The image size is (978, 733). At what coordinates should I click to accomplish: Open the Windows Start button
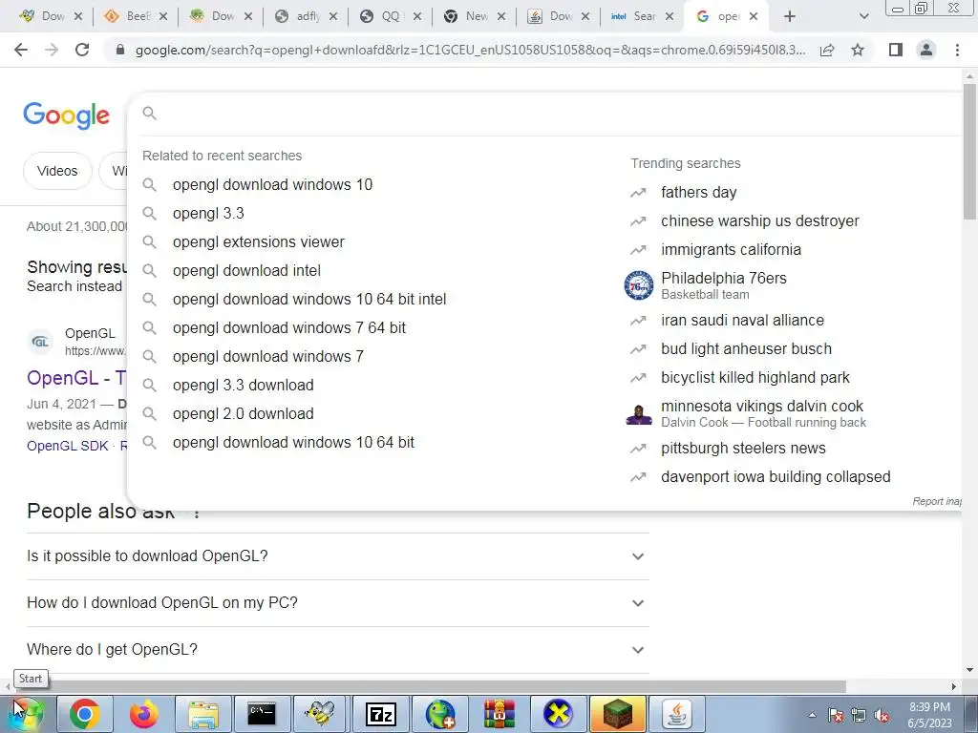[x=26, y=714]
